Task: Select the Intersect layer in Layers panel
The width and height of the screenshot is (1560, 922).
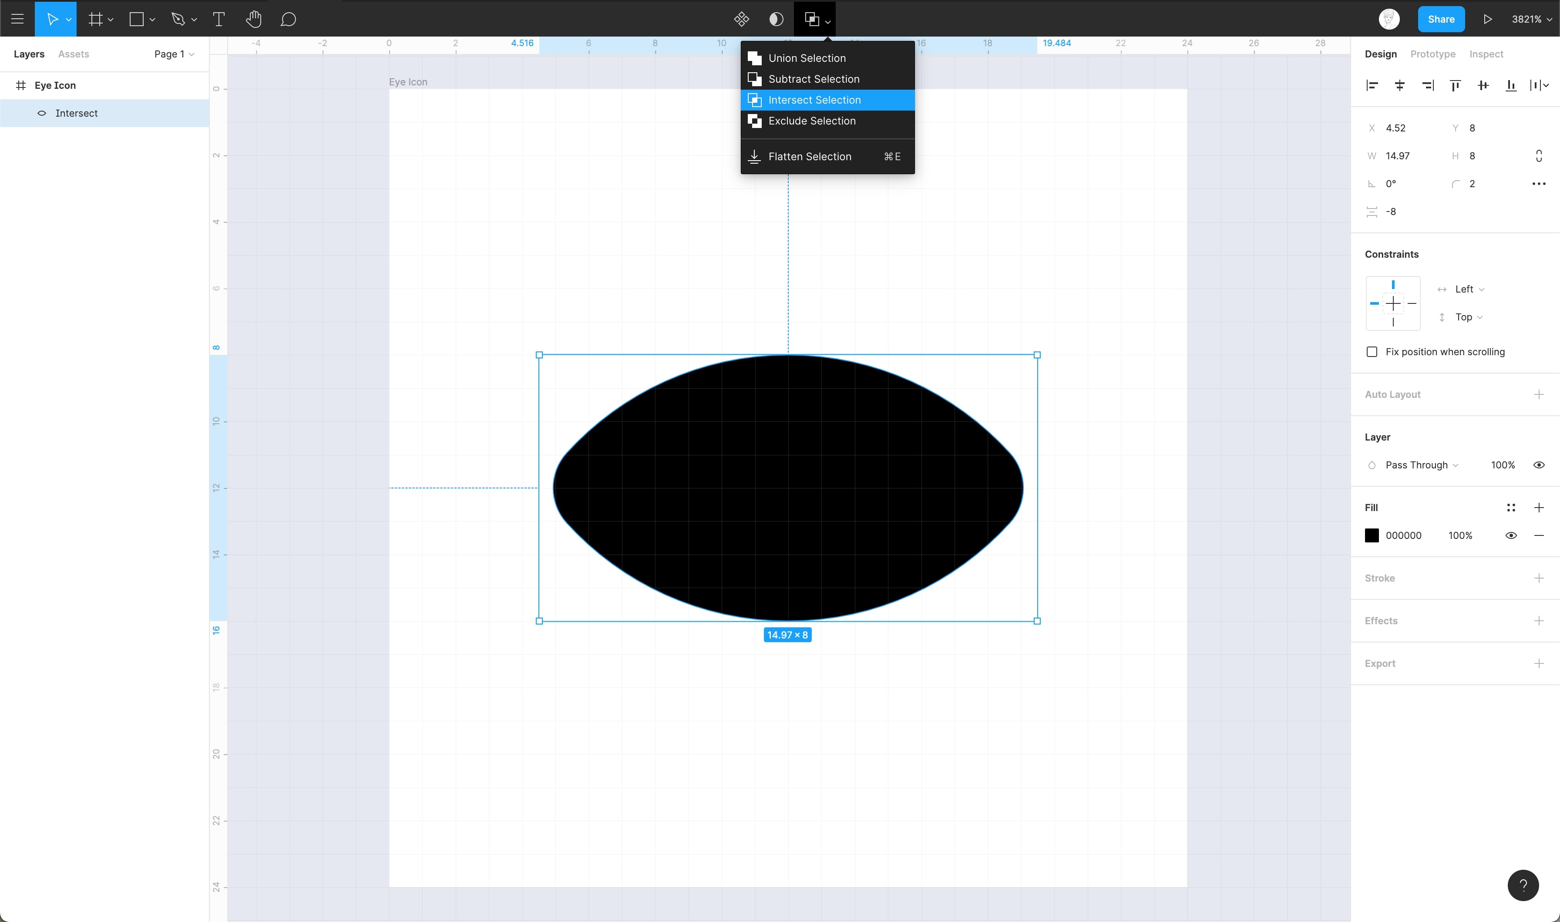Action: [x=76, y=113]
